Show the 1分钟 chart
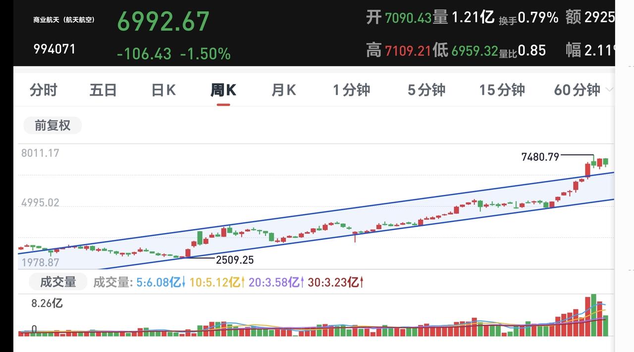The image size is (634, 352). 351,90
